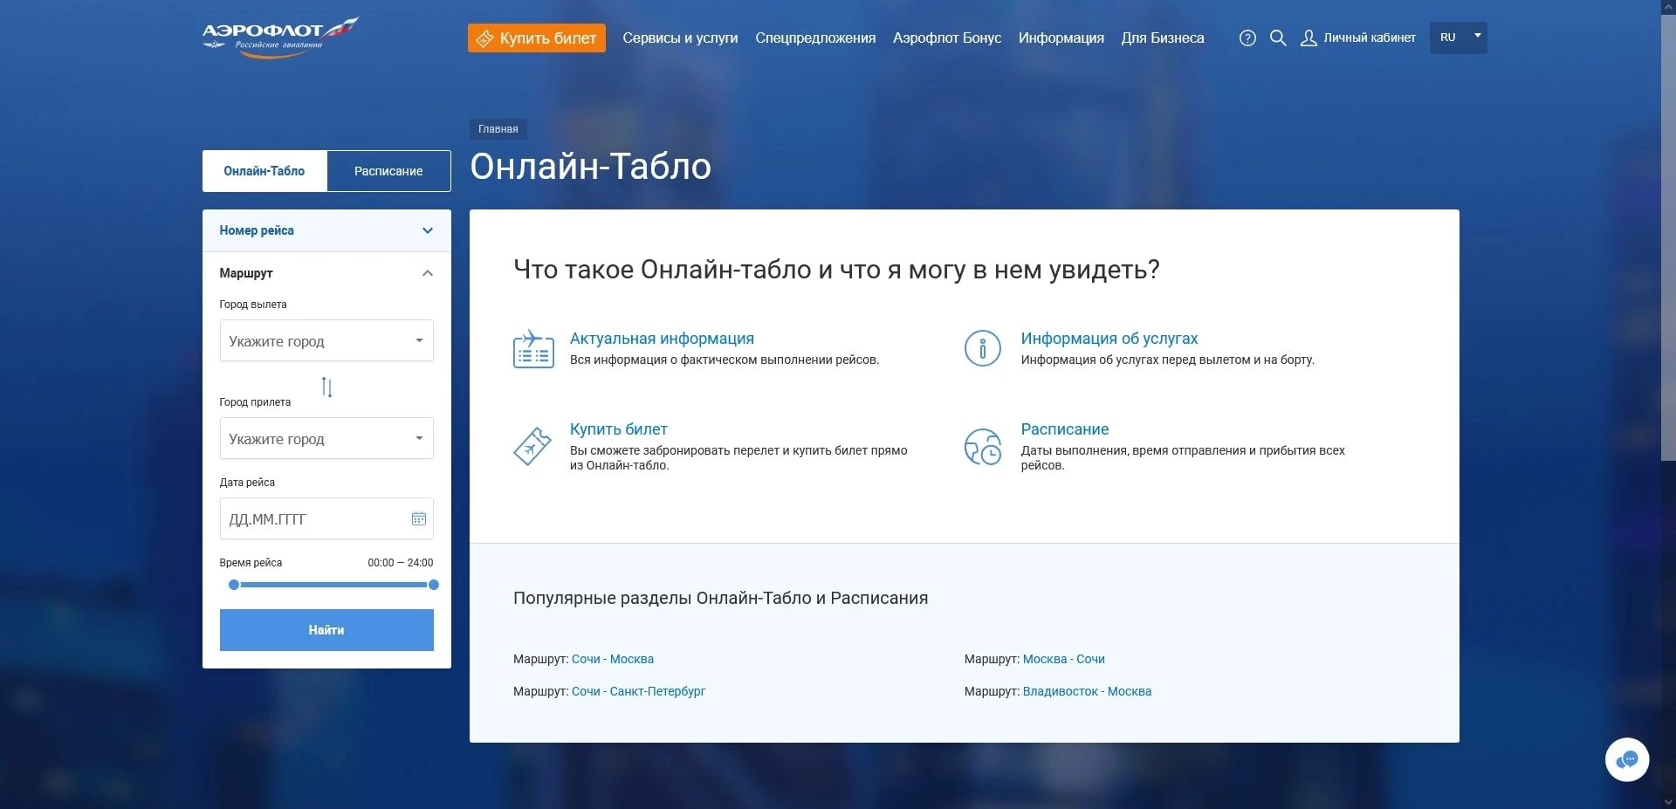Click the right handle of time slider

434,585
